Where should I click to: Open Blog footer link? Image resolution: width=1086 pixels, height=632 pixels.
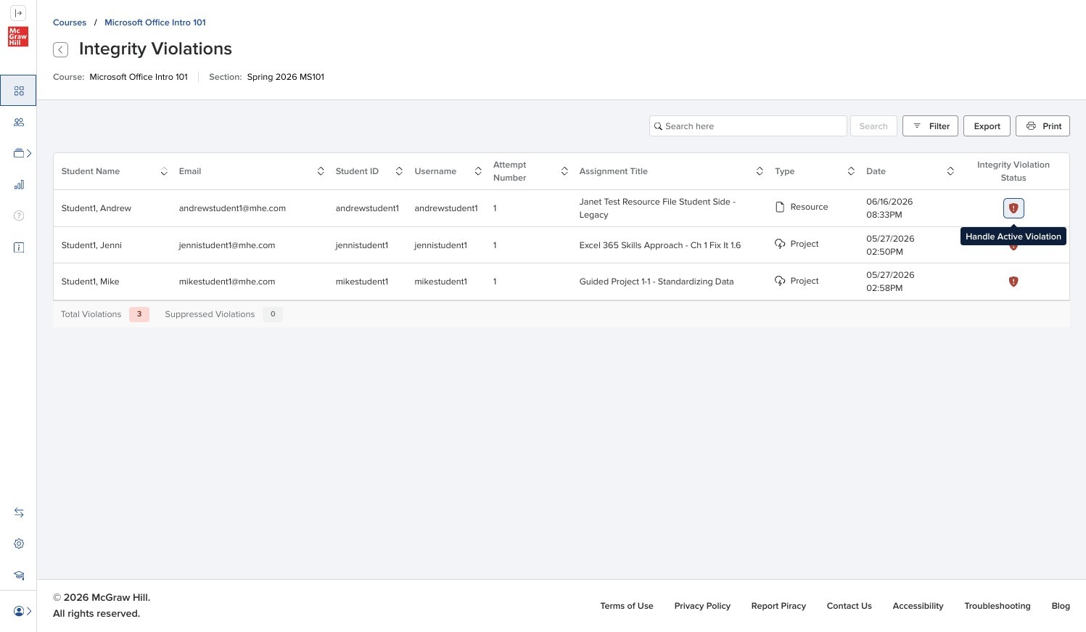(1061, 606)
